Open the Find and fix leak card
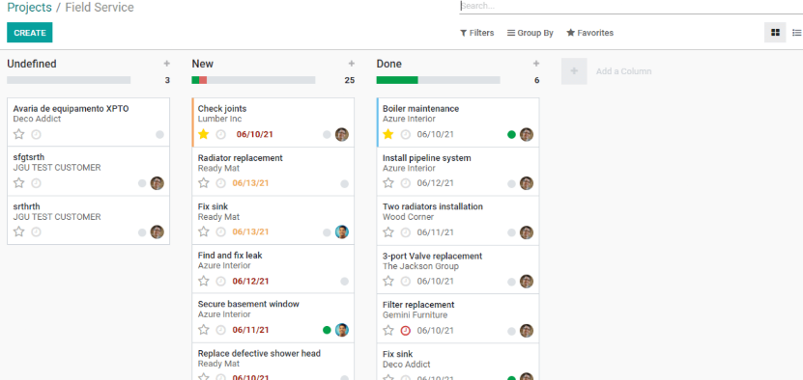The width and height of the screenshot is (803, 380). pyautogui.click(x=272, y=269)
